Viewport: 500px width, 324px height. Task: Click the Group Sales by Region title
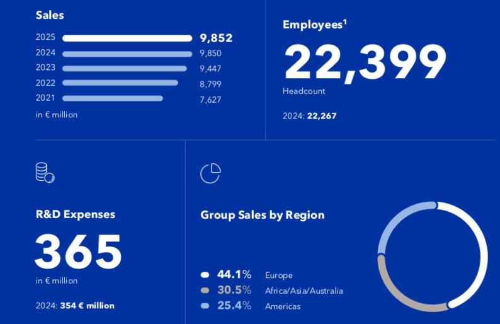(262, 215)
